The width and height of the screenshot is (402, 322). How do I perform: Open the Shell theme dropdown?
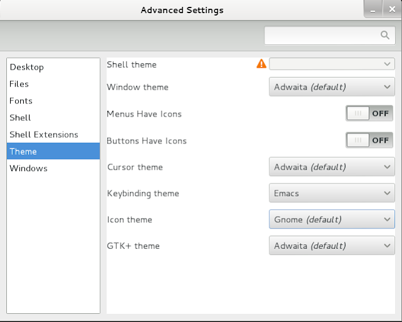[x=332, y=64]
